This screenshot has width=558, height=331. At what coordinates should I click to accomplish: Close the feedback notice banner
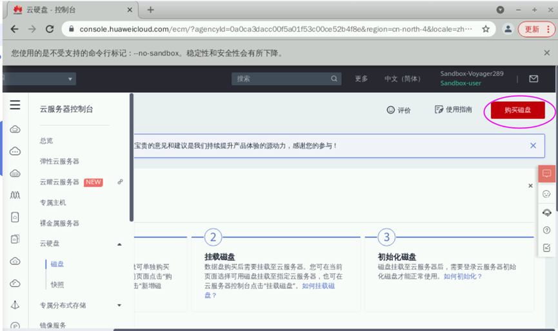pos(533,146)
